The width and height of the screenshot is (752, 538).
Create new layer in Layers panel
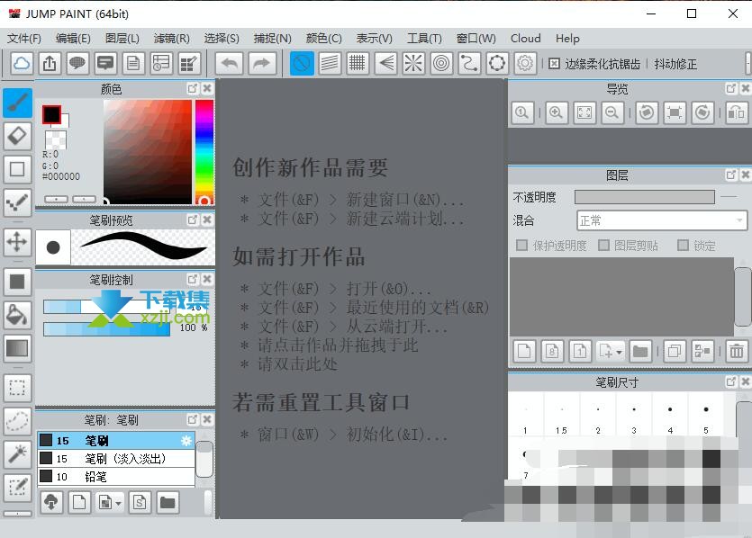tap(524, 352)
